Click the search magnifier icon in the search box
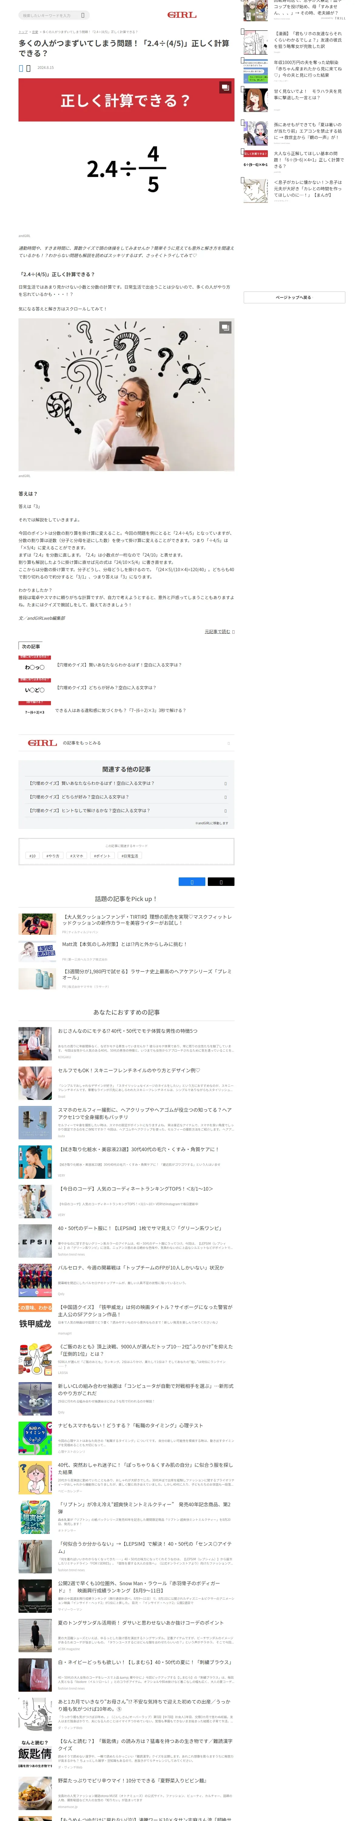The height and width of the screenshot is (1821, 364). (83, 15)
